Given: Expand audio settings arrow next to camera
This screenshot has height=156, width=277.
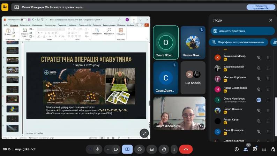Looking at the screenshot, I should point(108,149).
